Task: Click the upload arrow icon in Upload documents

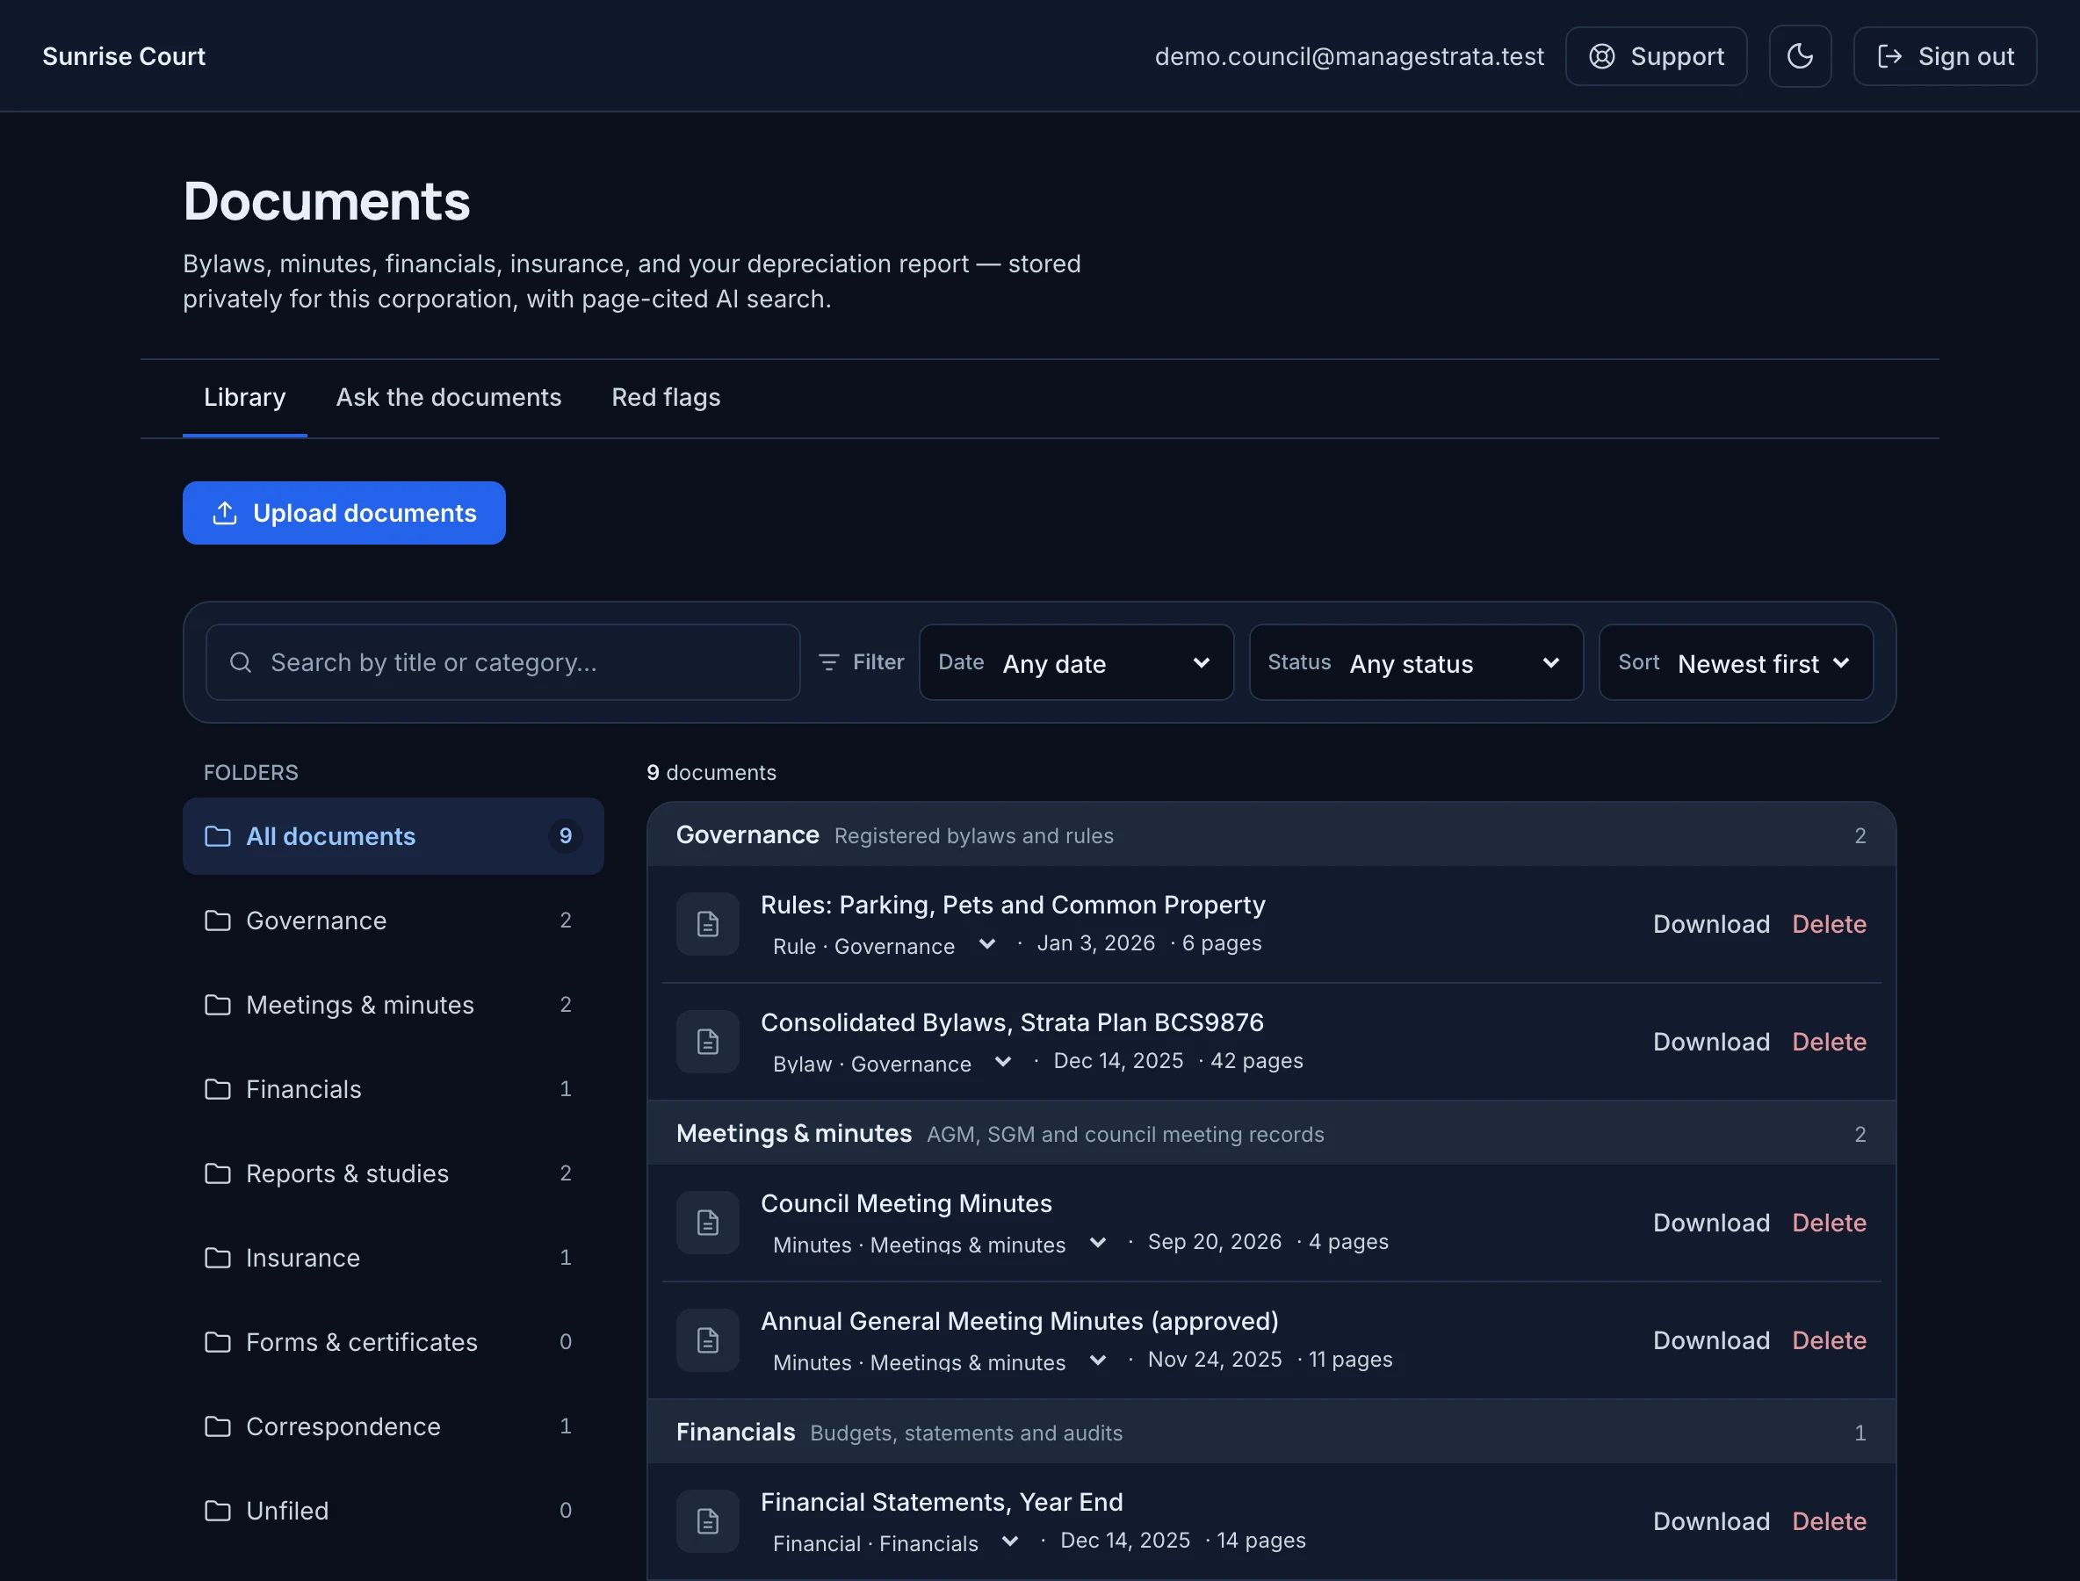Action: [225, 513]
